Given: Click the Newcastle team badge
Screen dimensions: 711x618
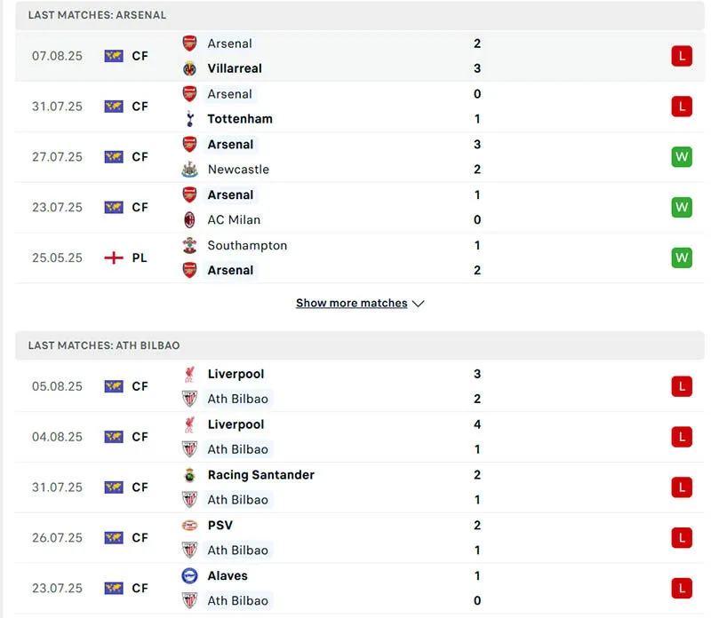Looking at the screenshot, I should [x=189, y=169].
